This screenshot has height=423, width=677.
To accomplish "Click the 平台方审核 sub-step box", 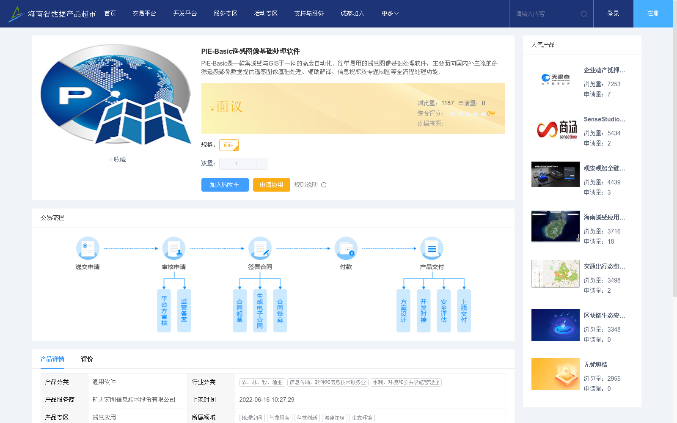I will tap(164, 310).
